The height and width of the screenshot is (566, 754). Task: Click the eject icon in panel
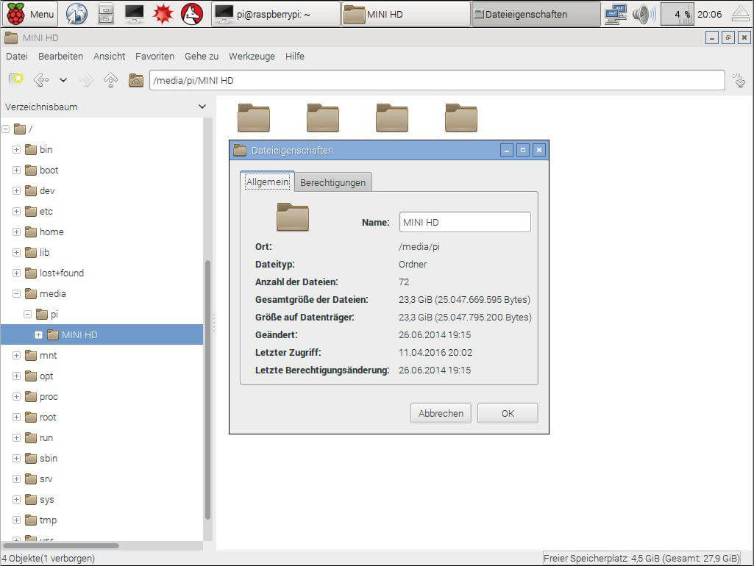click(740, 14)
